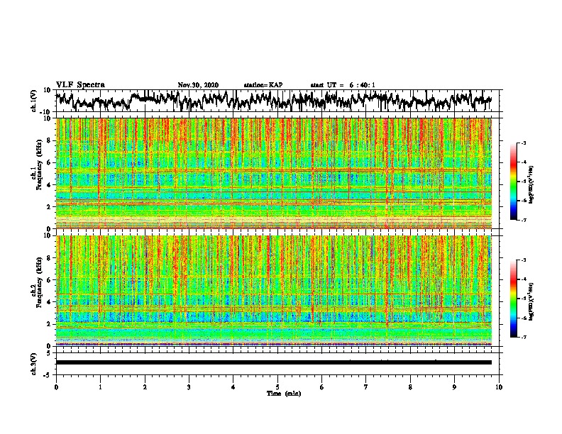Click time axis tick label "1"
The height and width of the screenshot is (434, 562).
coord(100,387)
